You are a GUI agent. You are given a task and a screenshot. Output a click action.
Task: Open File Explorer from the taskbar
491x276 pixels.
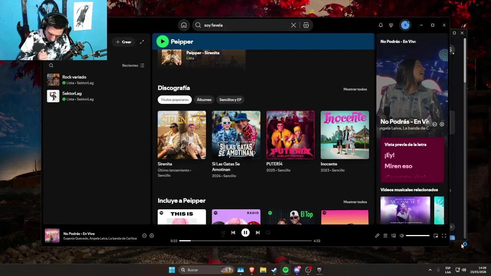pos(263,270)
